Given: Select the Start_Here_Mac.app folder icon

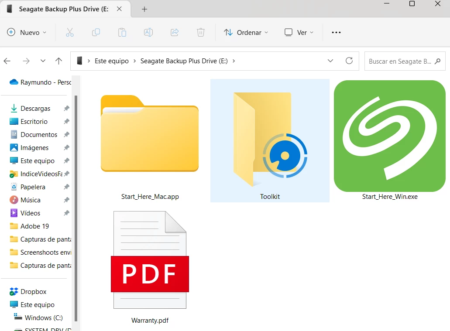Looking at the screenshot, I should pos(150,133).
